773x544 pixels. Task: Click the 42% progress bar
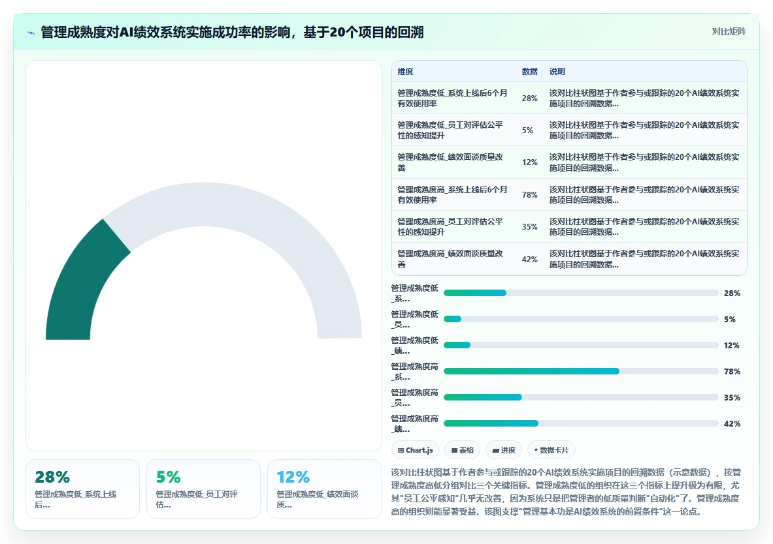(x=581, y=423)
